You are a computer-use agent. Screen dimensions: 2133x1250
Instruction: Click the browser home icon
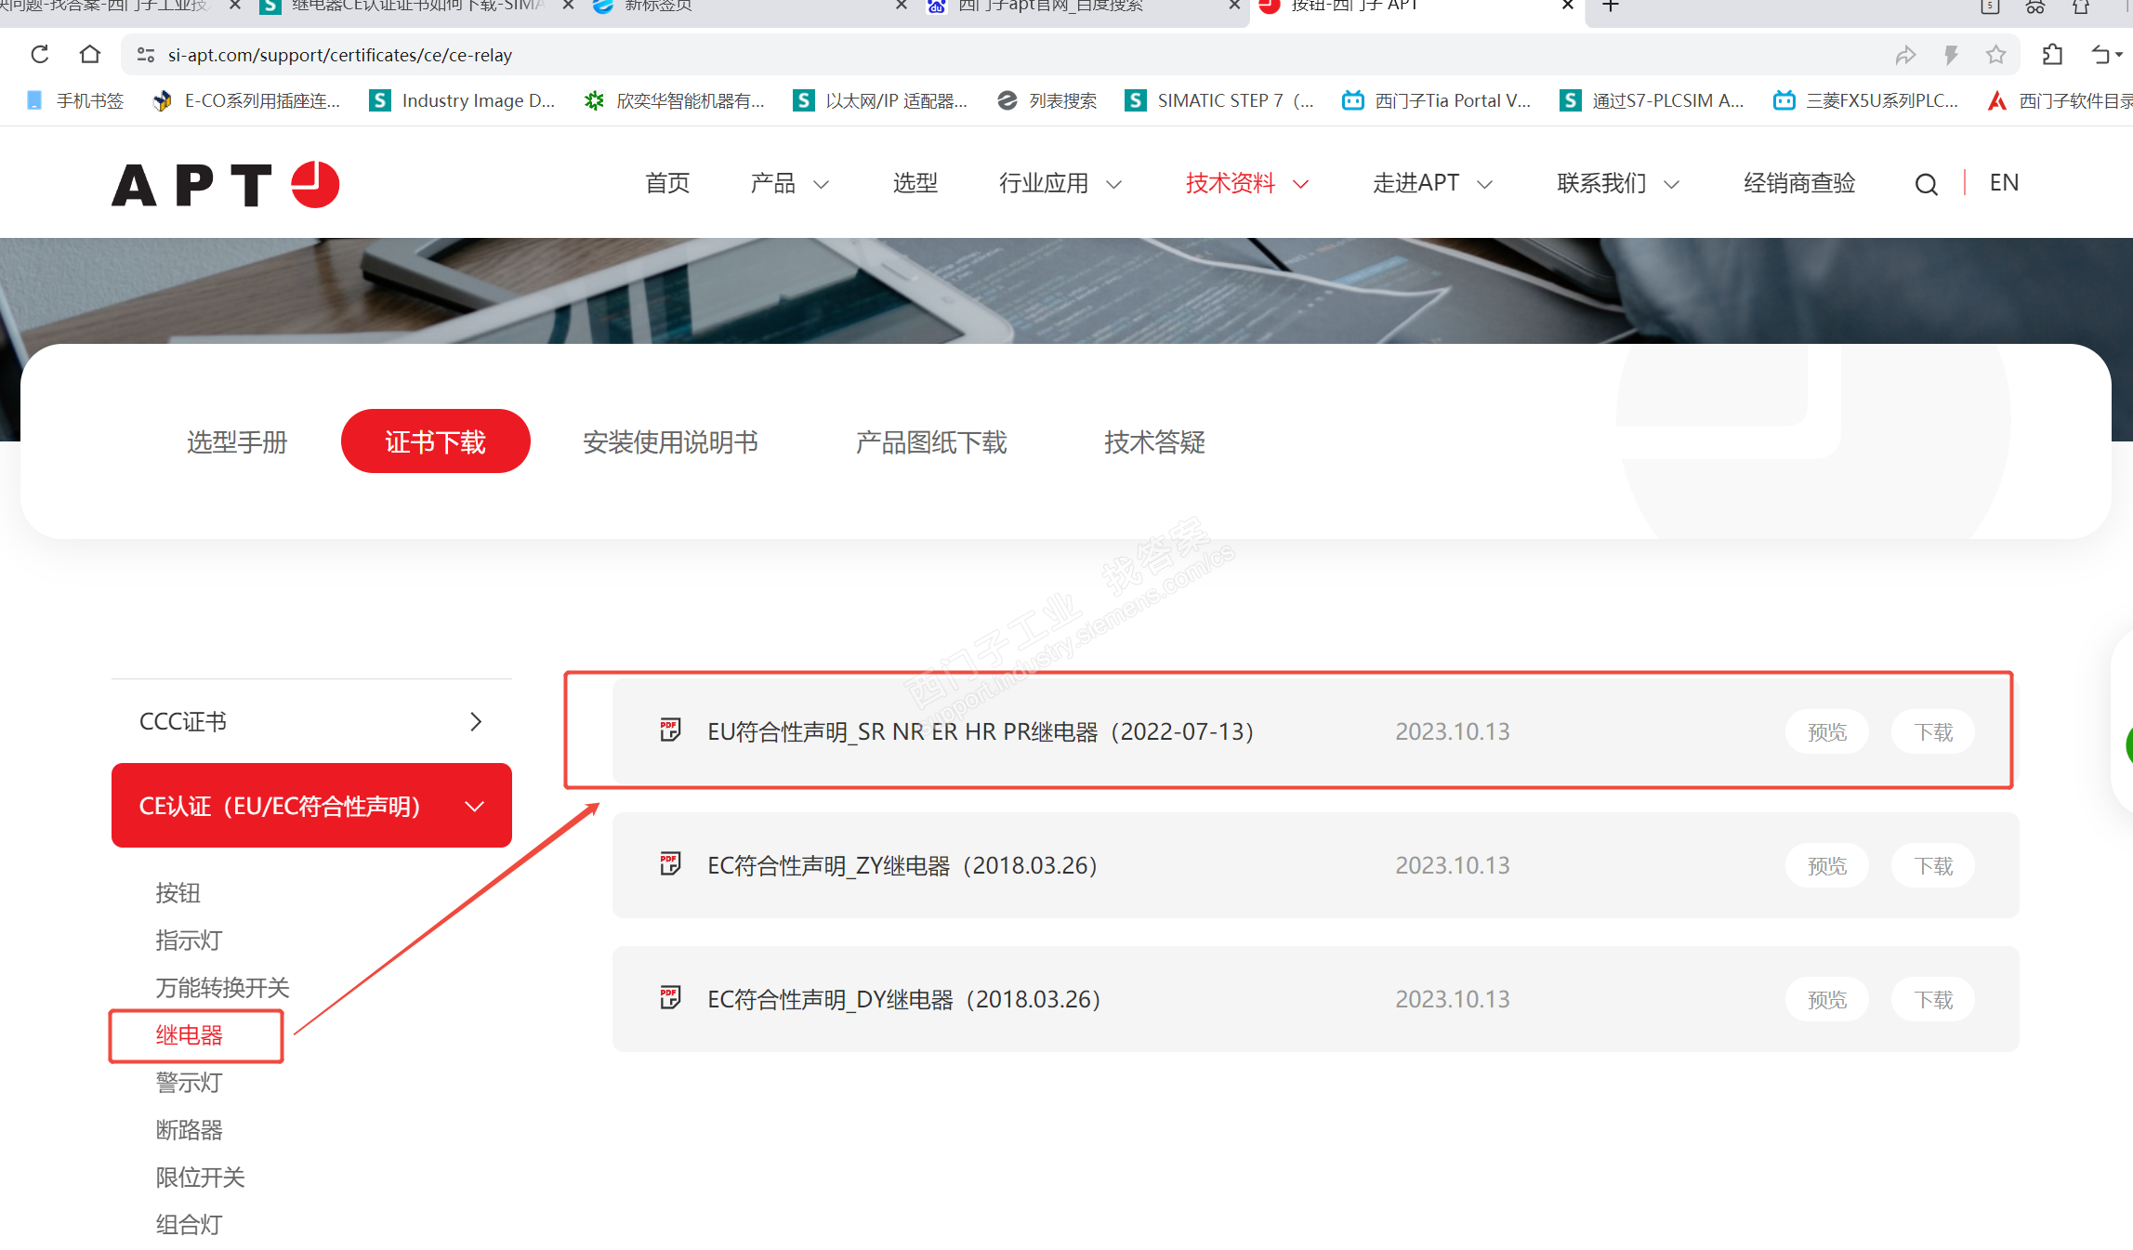click(x=89, y=55)
